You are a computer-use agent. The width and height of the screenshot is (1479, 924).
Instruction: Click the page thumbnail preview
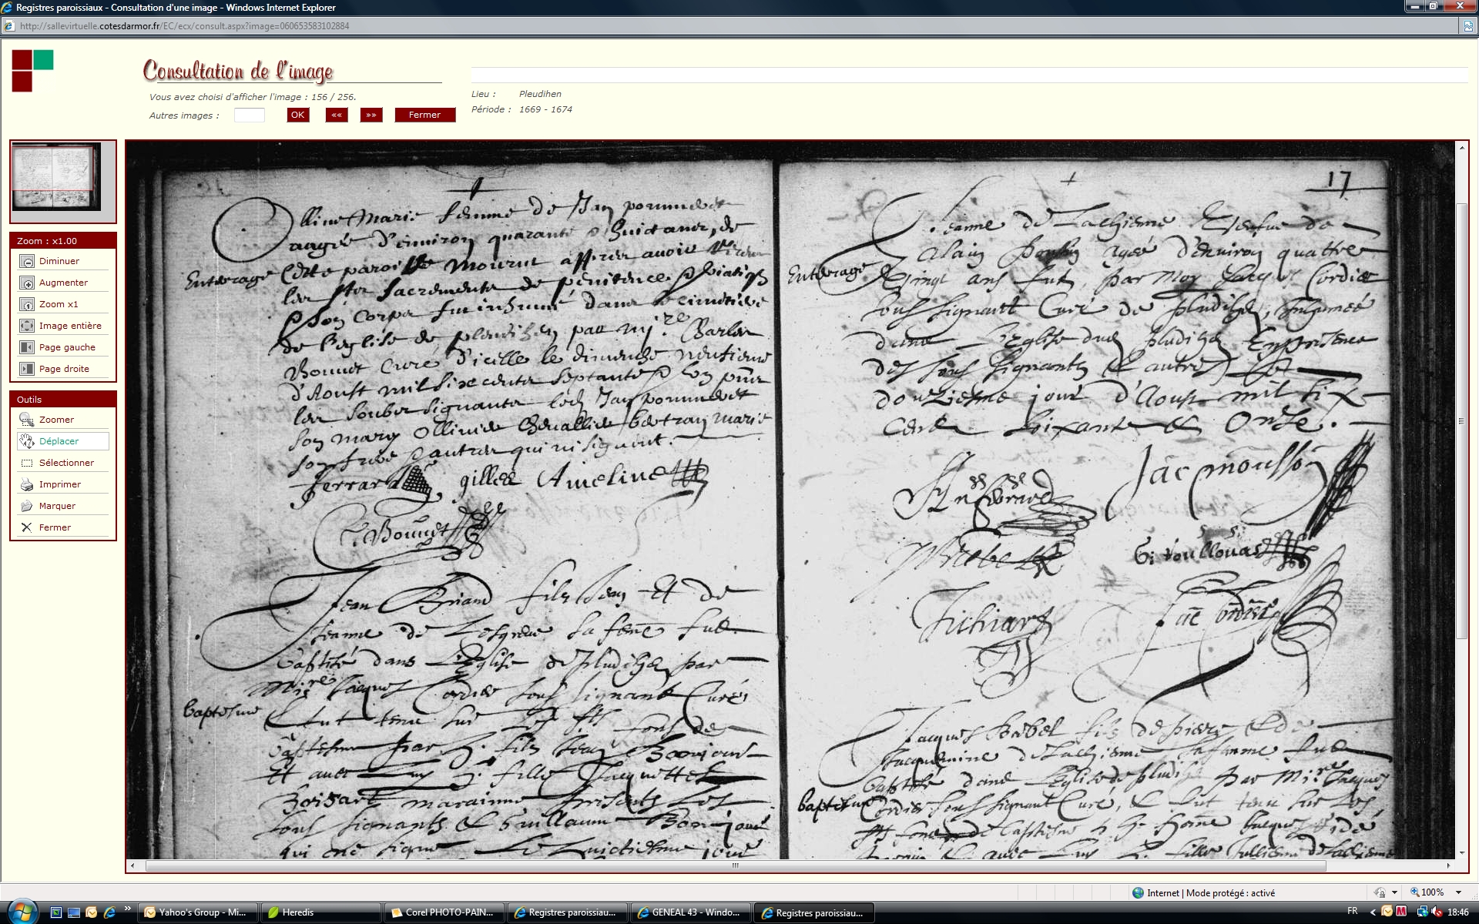56,176
